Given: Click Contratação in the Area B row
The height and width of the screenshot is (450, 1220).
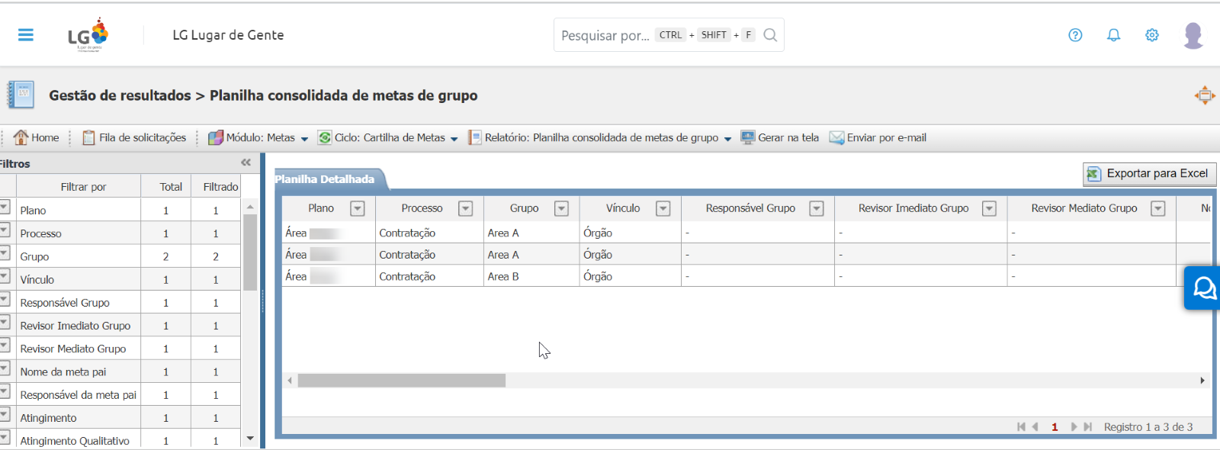Looking at the screenshot, I should (407, 276).
